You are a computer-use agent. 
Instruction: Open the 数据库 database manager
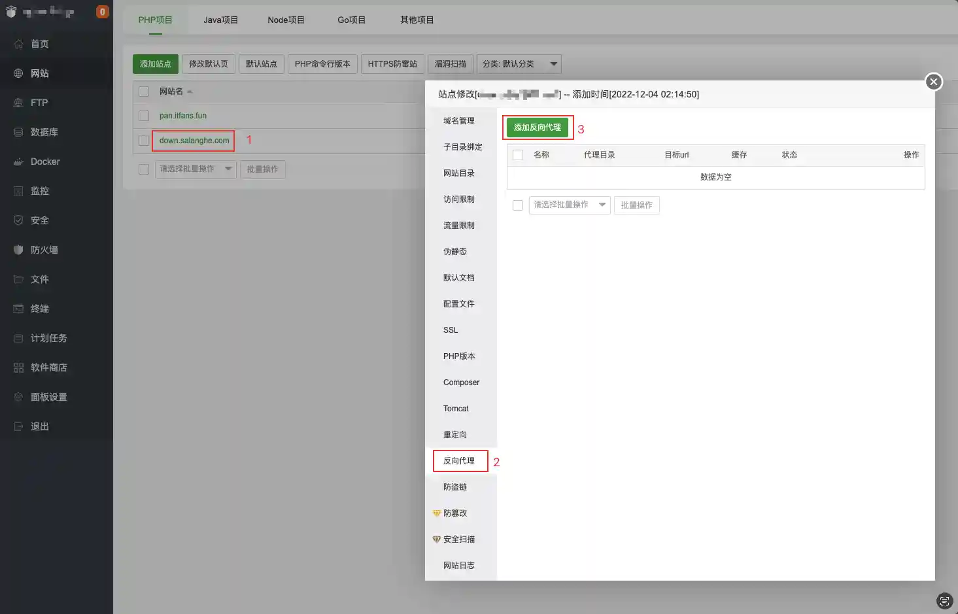click(41, 132)
